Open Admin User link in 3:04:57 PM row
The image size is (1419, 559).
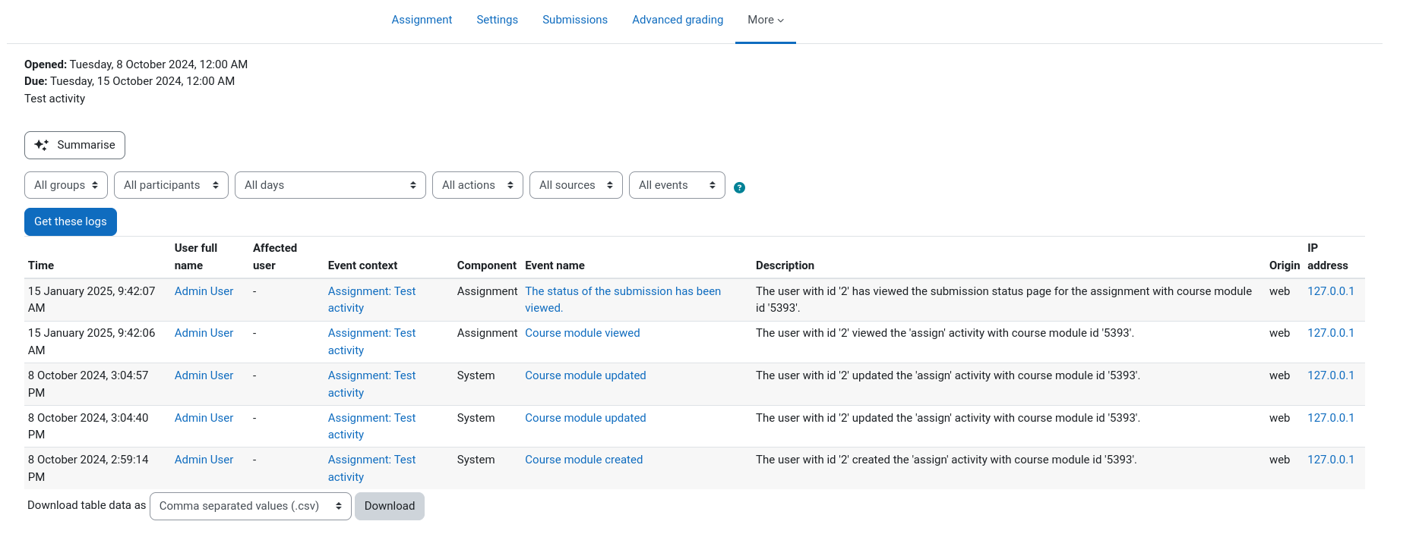[204, 375]
